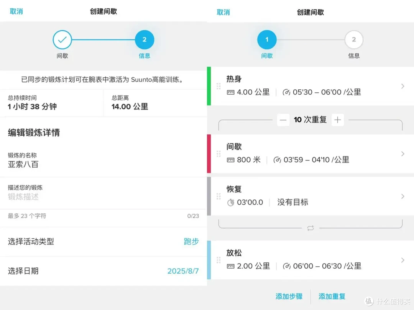Viewport: 414px width, 310px height.
Task: Select step 1 circle on right screen
Action: tap(267, 39)
